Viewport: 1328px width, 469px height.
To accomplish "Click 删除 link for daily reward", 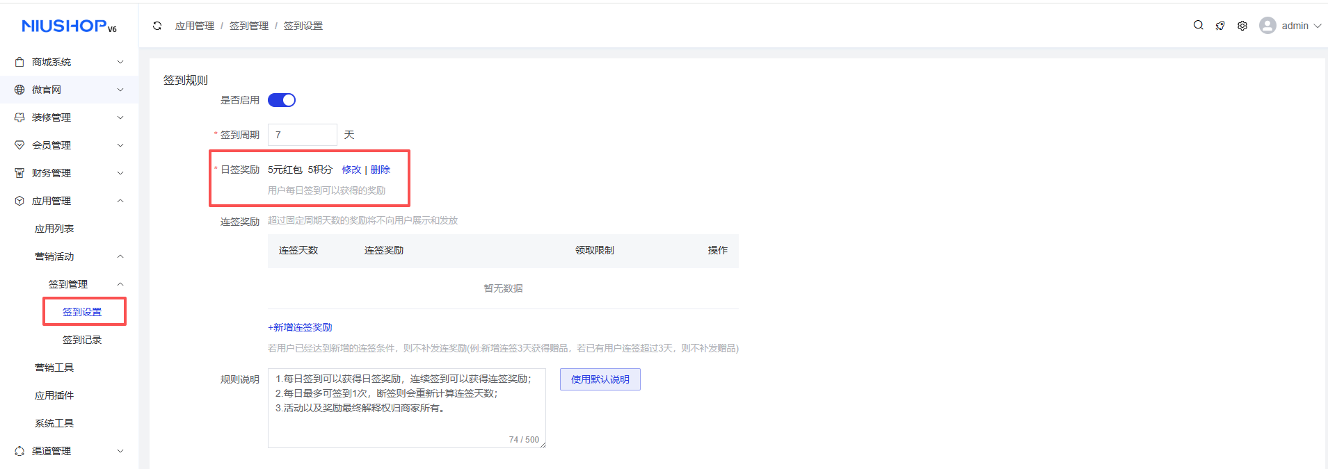I will click(381, 170).
